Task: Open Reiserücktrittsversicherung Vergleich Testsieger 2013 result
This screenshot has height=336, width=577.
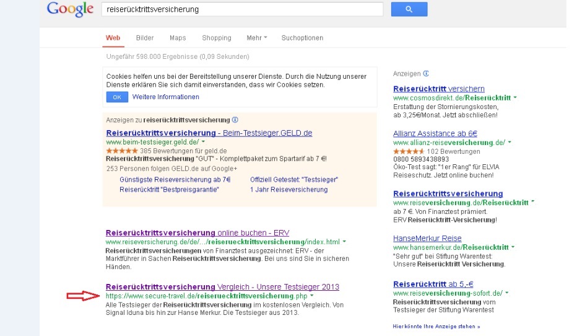Action: click(222, 286)
